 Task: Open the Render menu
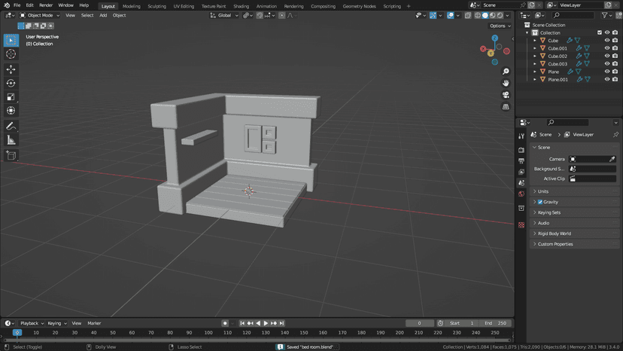pyautogui.click(x=46, y=5)
